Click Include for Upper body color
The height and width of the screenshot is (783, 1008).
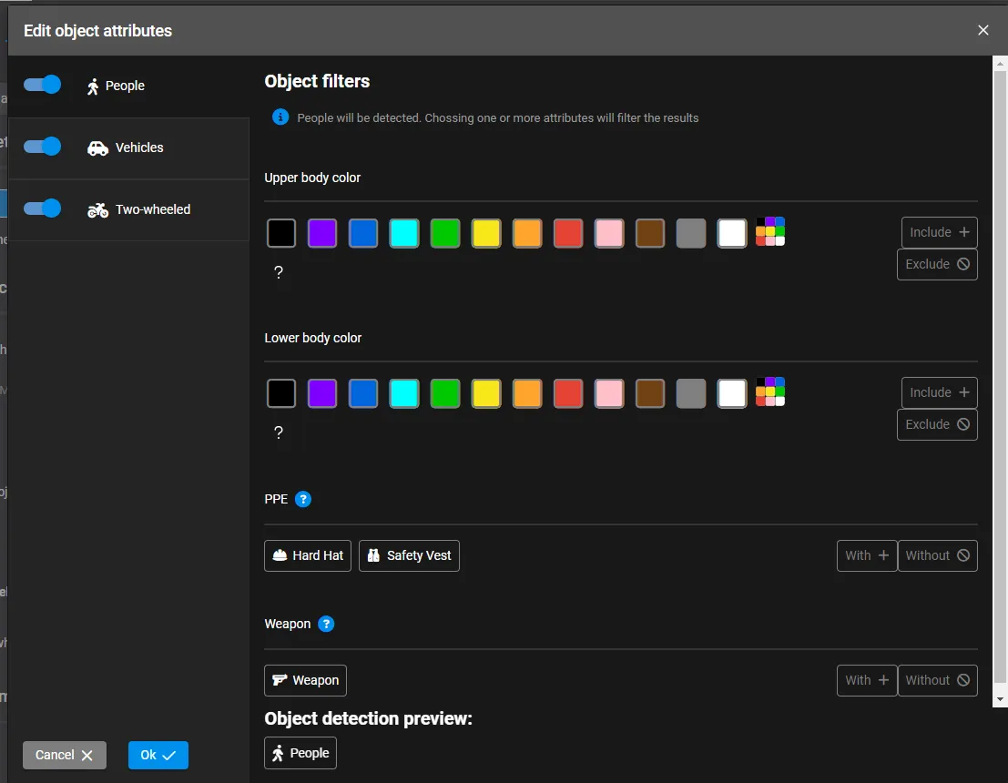click(939, 232)
